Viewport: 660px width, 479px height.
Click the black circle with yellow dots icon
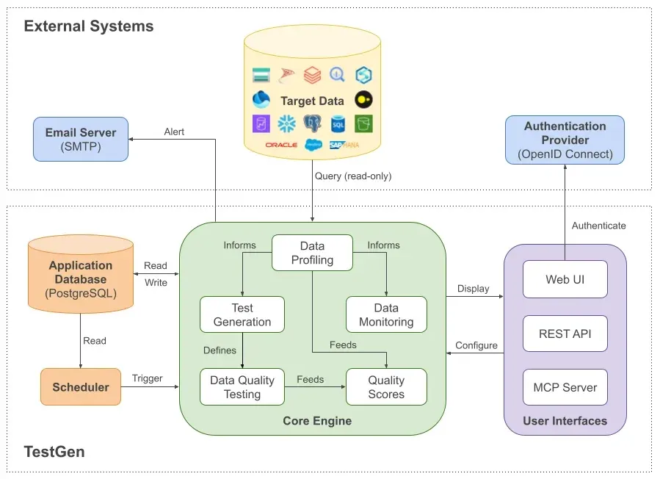[x=363, y=100]
